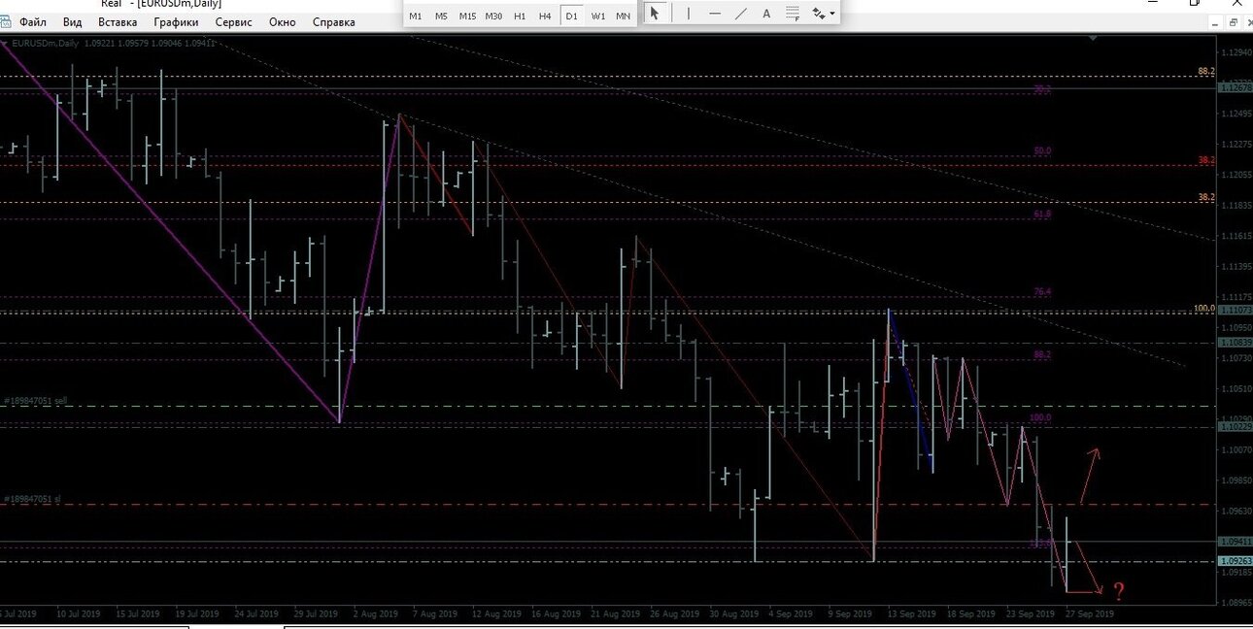Open the Вид menu
Viewport: 1253px width, 629px height.
[x=72, y=21]
